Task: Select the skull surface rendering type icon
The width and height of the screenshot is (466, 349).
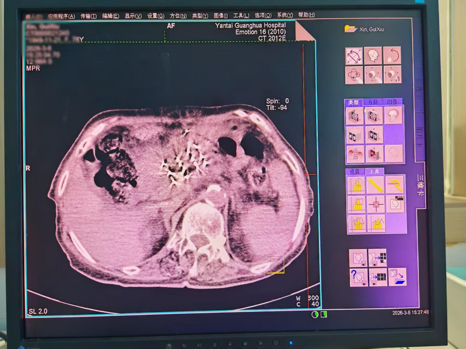Action: pos(394,115)
